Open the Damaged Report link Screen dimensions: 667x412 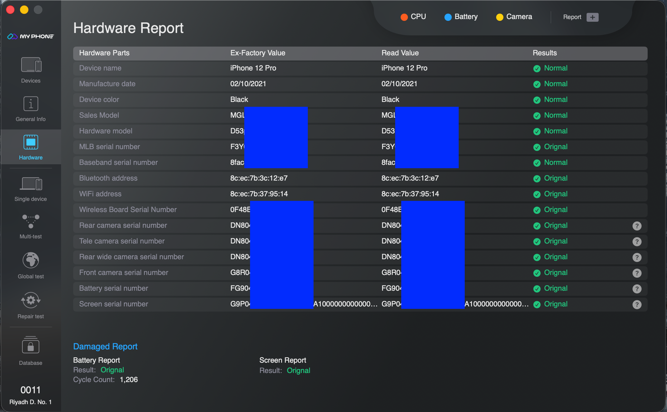pos(105,346)
